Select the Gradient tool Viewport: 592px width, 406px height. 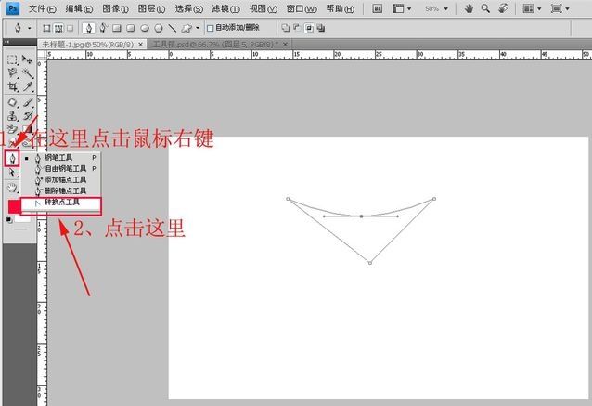point(27,130)
